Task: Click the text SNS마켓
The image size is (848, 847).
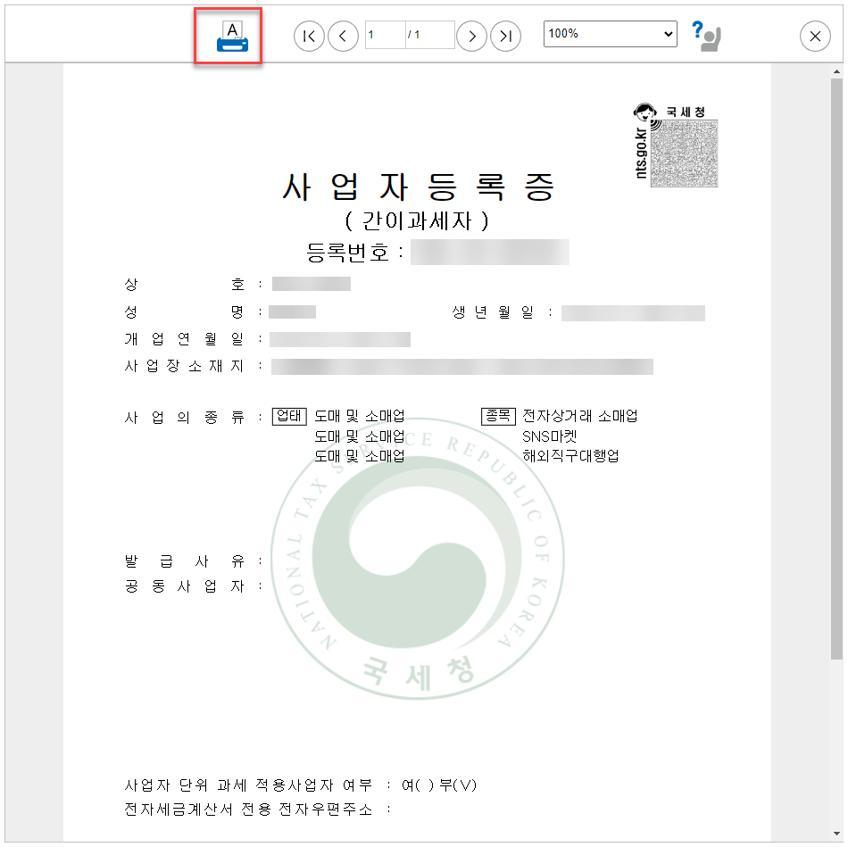Action: [550, 436]
